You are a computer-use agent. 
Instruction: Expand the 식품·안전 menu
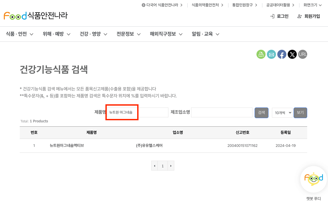19,34
